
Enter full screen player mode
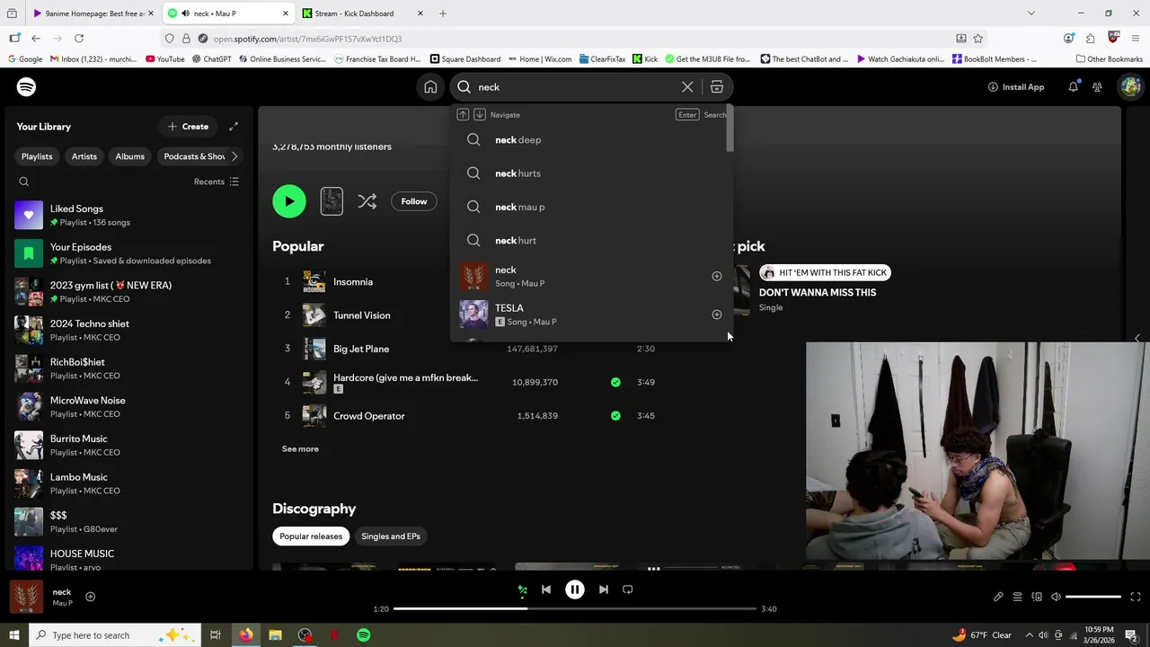coord(1136,597)
